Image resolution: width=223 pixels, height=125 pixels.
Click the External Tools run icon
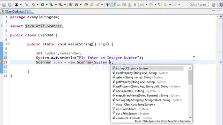coord(61,5)
